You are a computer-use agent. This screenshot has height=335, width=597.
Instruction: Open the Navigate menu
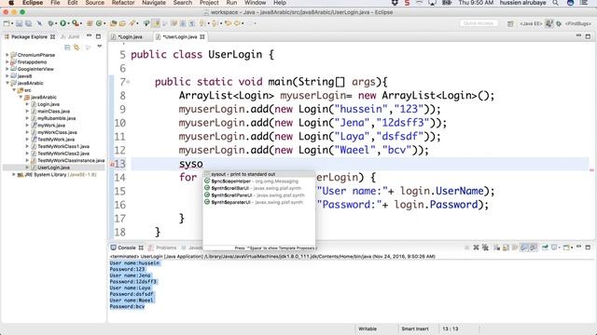coord(153,3)
